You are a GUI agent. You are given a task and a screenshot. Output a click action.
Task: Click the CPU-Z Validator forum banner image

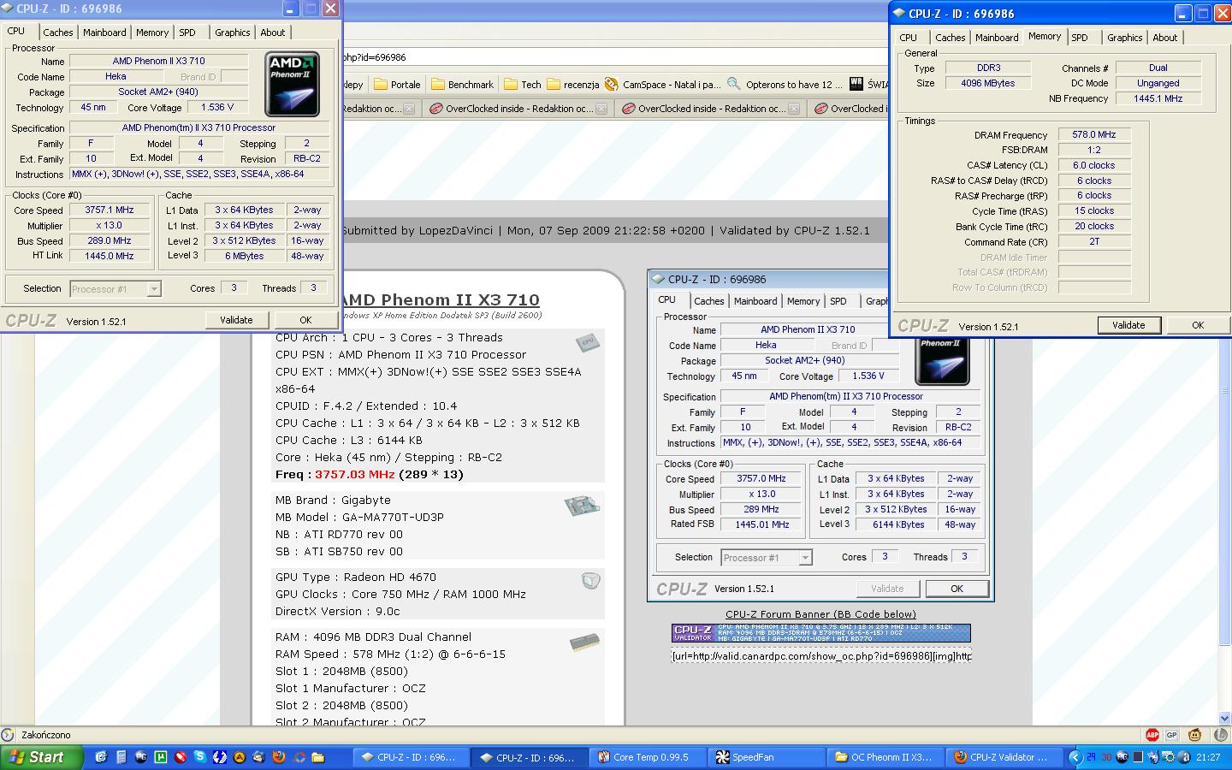point(820,633)
